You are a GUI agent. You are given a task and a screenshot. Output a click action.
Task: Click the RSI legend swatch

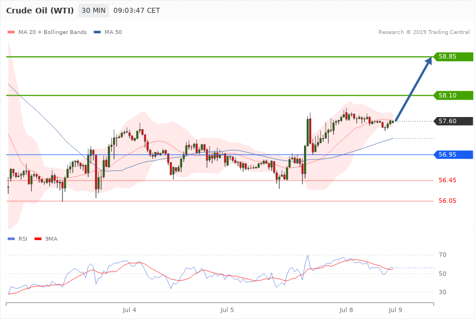11,239
